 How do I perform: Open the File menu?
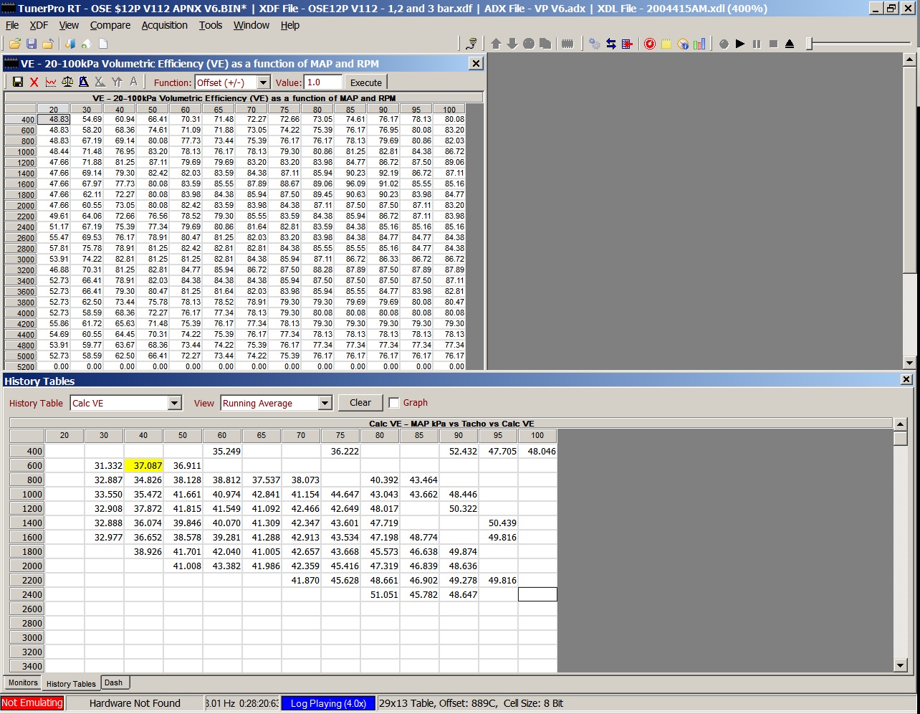point(12,25)
